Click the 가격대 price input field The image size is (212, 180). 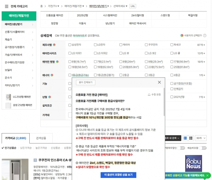pos(70,115)
